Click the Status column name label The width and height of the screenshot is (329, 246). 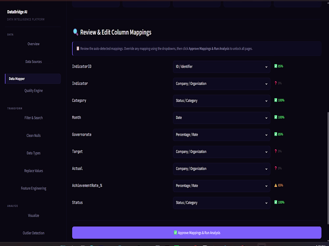click(x=77, y=203)
